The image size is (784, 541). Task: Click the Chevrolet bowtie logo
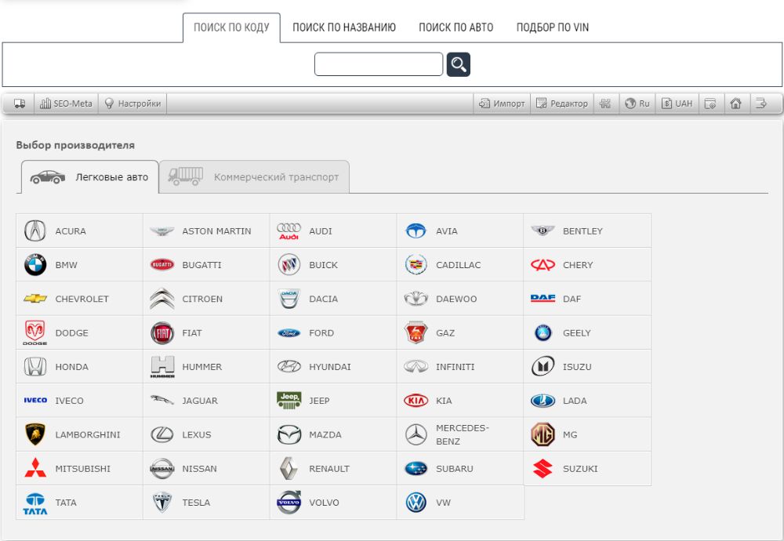pos(35,299)
